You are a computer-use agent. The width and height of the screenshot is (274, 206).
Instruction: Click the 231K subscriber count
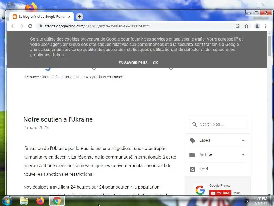237,193
